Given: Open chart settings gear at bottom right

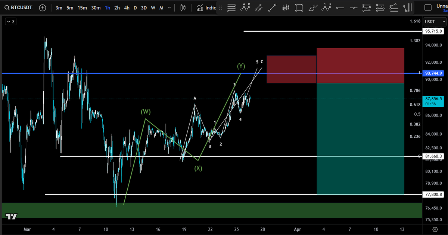Looking at the screenshot, I should tap(435, 229).
